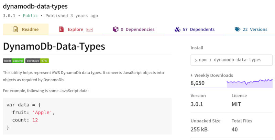275x140 pixels.
Task: Click the DynamoDb-Data-Types readme heading
Action: [x=54, y=46]
